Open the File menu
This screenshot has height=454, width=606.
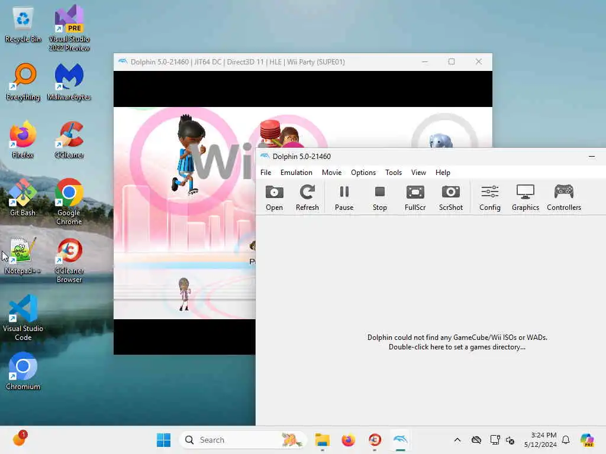pyautogui.click(x=266, y=173)
